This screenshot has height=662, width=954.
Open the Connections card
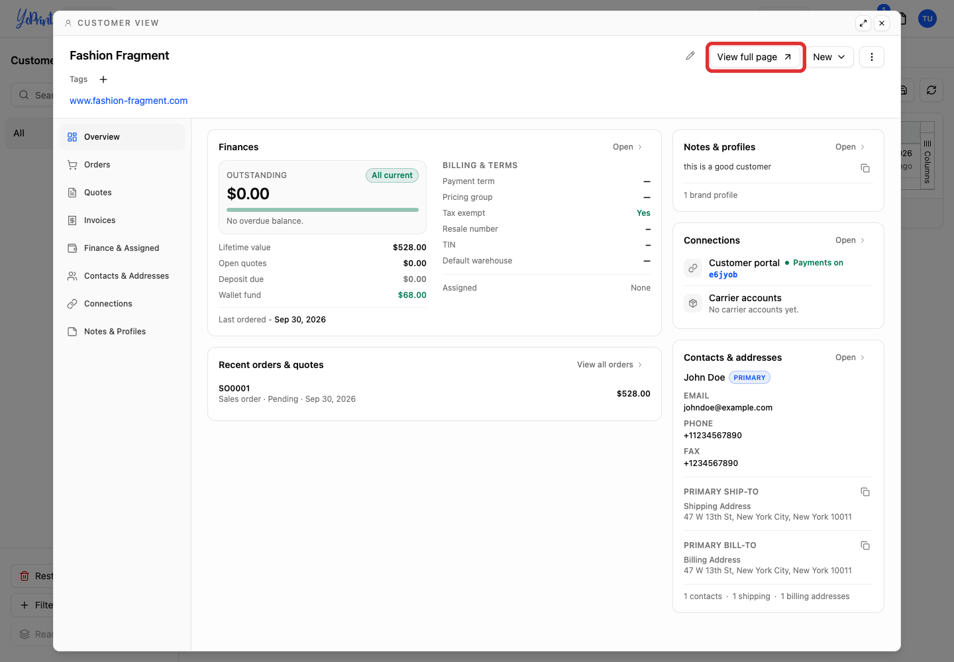click(849, 240)
